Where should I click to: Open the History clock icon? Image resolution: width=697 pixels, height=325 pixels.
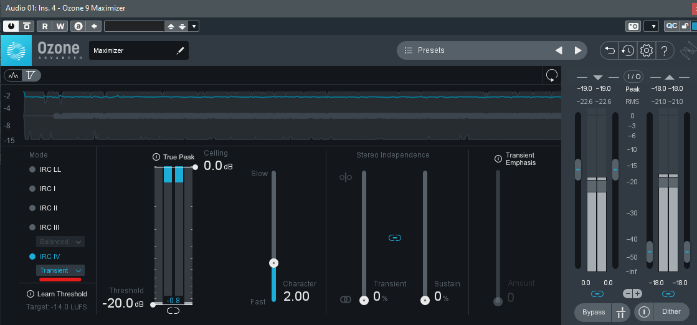(628, 50)
